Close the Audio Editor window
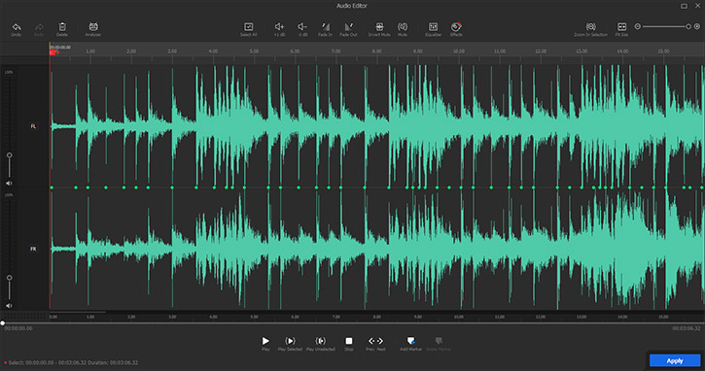The height and width of the screenshot is (371, 705). (697, 6)
